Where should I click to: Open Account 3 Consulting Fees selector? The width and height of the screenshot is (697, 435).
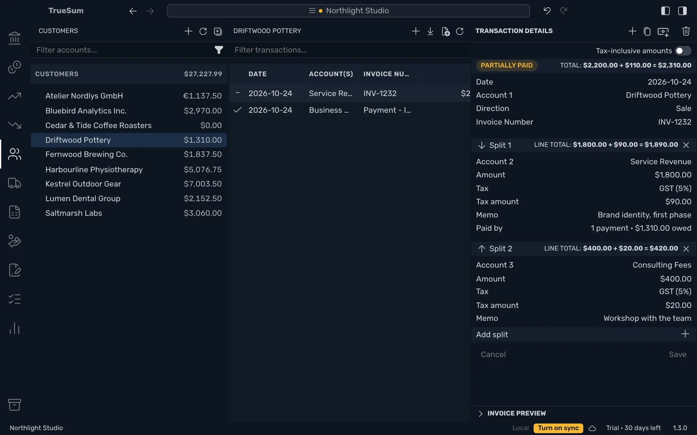pos(662,265)
